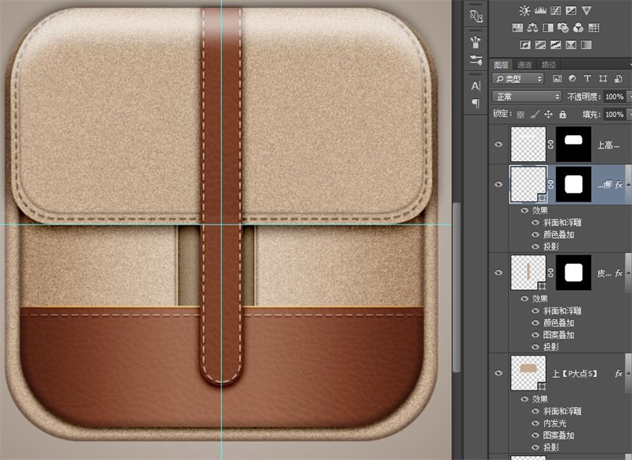Filter layers by shape layers
This screenshot has width=632, height=460.
pos(603,78)
